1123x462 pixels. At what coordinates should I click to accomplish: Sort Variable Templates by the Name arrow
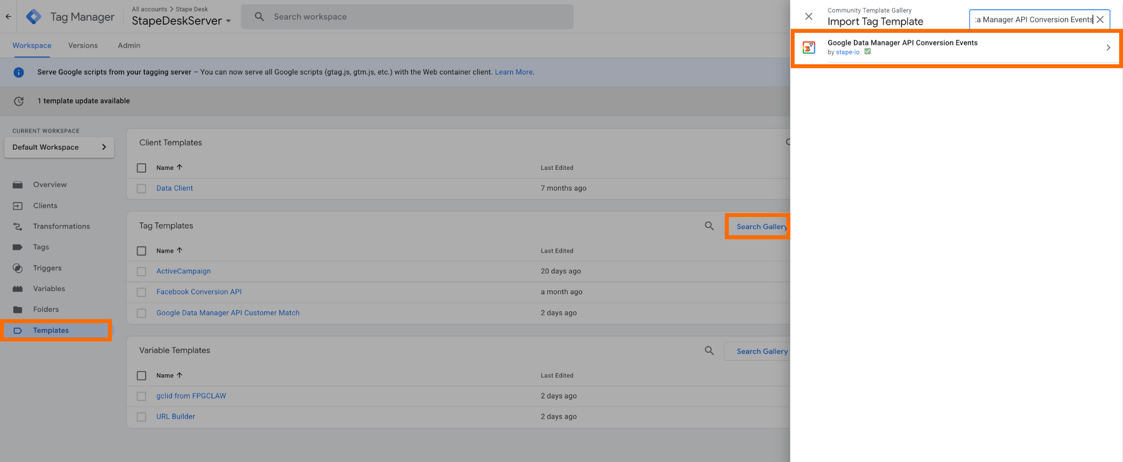click(179, 375)
